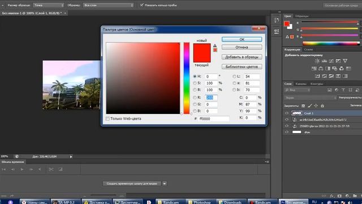This screenshot has height=204, width=362.
Task: Switch to the 'Каналы' tab
Action: click(301, 84)
